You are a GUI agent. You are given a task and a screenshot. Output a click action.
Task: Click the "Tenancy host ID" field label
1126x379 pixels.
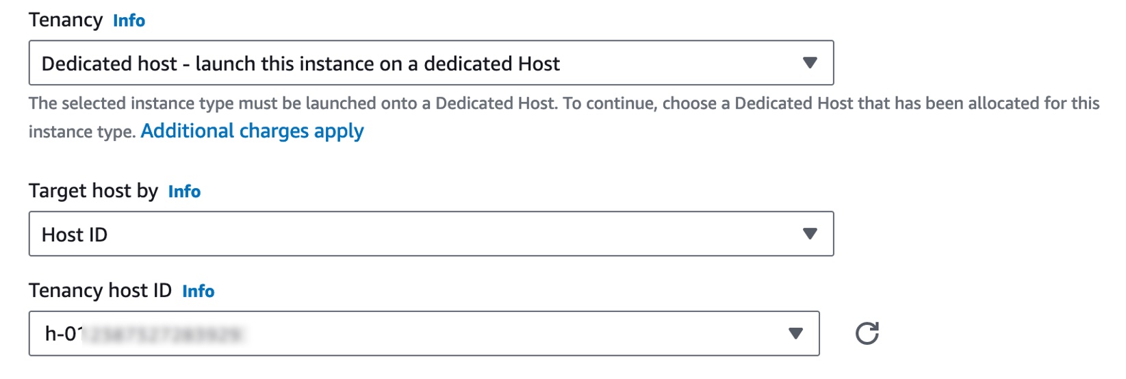100,291
